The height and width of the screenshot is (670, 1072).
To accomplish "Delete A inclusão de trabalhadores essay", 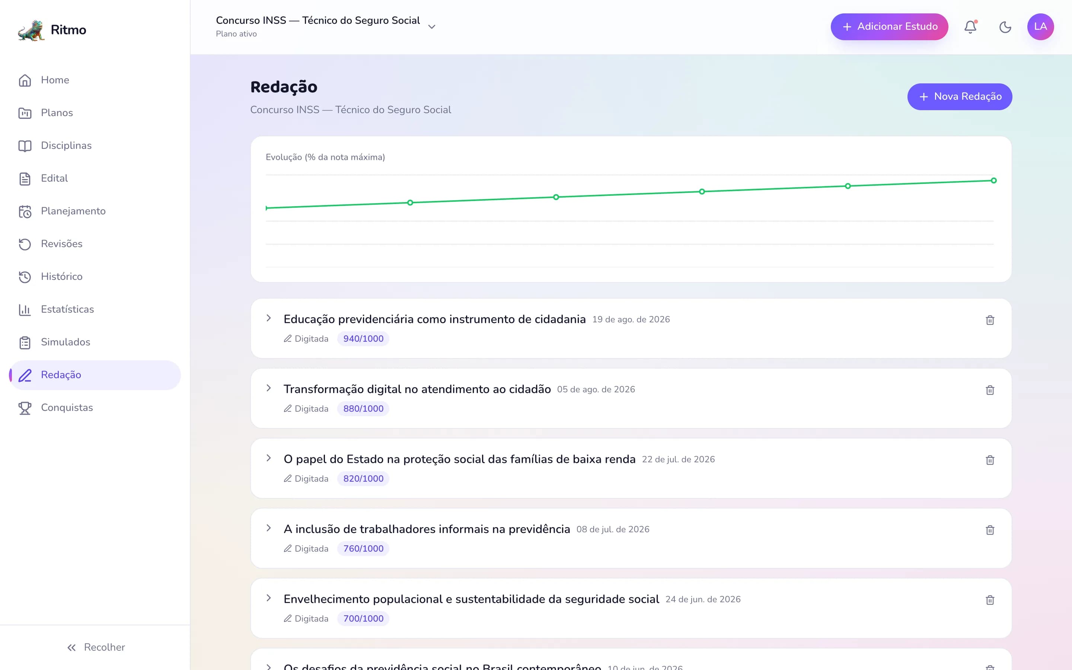I will tap(990, 530).
